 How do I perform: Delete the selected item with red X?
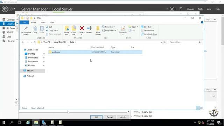(x=82, y=30)
